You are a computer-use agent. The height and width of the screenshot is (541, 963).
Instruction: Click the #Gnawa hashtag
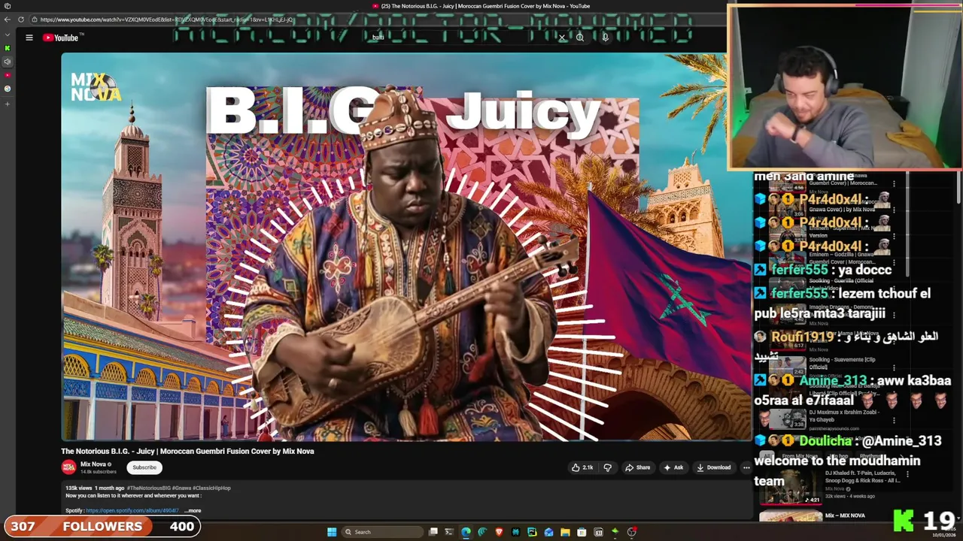coord(181,488)
